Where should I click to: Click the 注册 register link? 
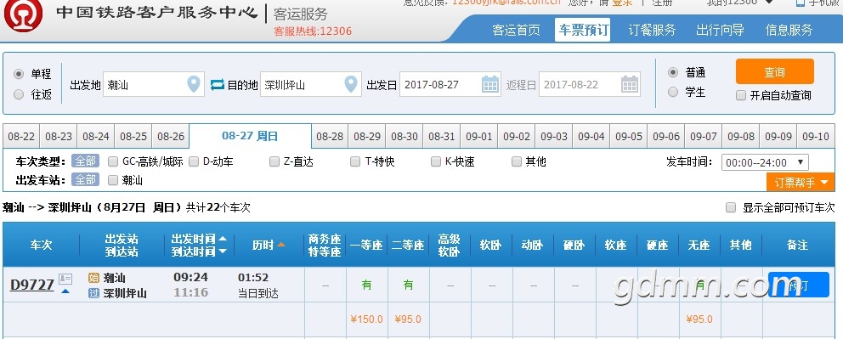pyautogui.click(x=662, y=3)
